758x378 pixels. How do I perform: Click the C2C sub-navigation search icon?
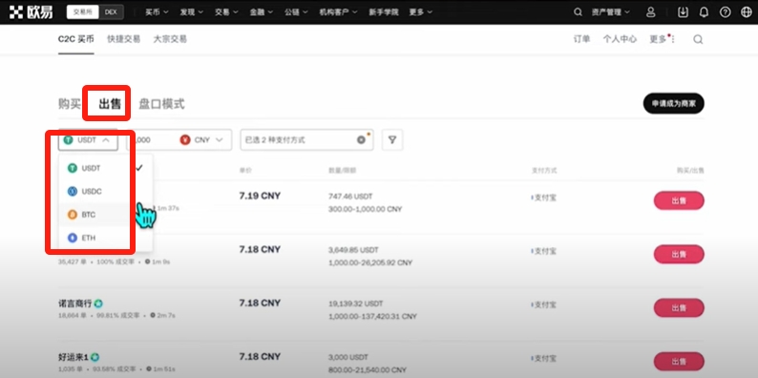click(x=698, y=40)
